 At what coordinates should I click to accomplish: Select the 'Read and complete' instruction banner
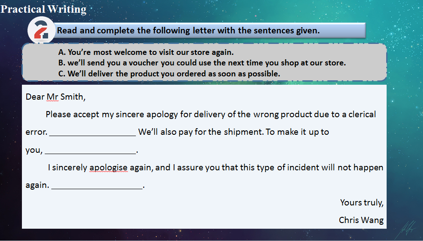(x=210, y=31)
